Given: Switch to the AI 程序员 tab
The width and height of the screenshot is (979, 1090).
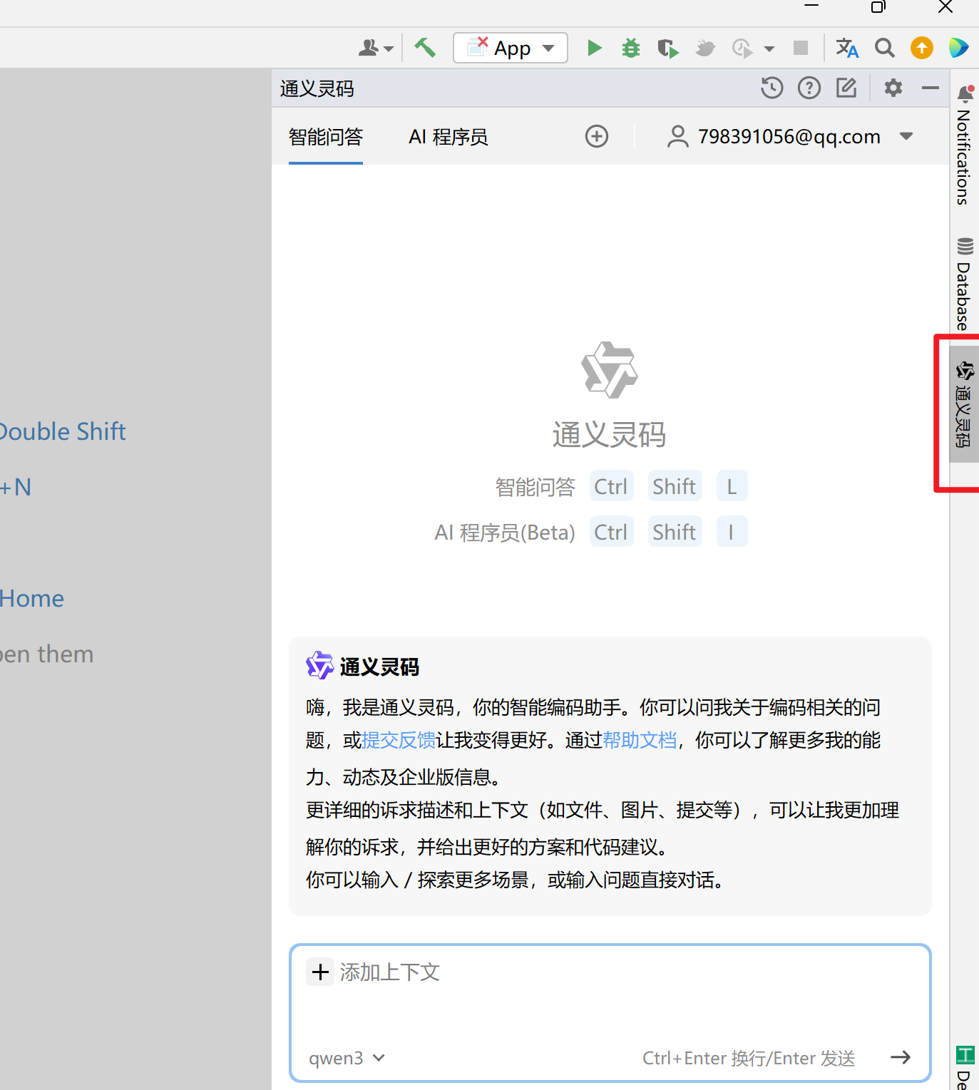Looking at the screenshot, I should coord(449,136).
